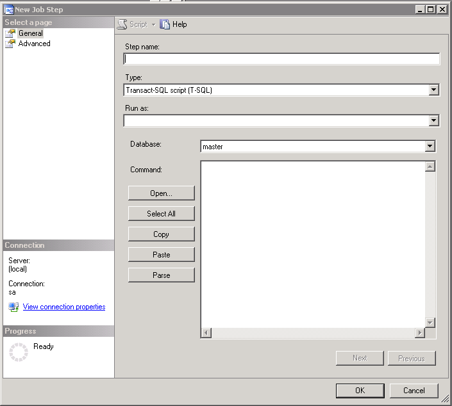Focus the Step name field

281,59
